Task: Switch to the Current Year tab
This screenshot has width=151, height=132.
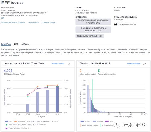Action: (x=6, y=44)
